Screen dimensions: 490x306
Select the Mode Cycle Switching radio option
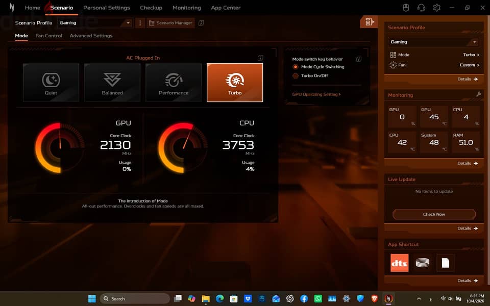click(318, 67)
